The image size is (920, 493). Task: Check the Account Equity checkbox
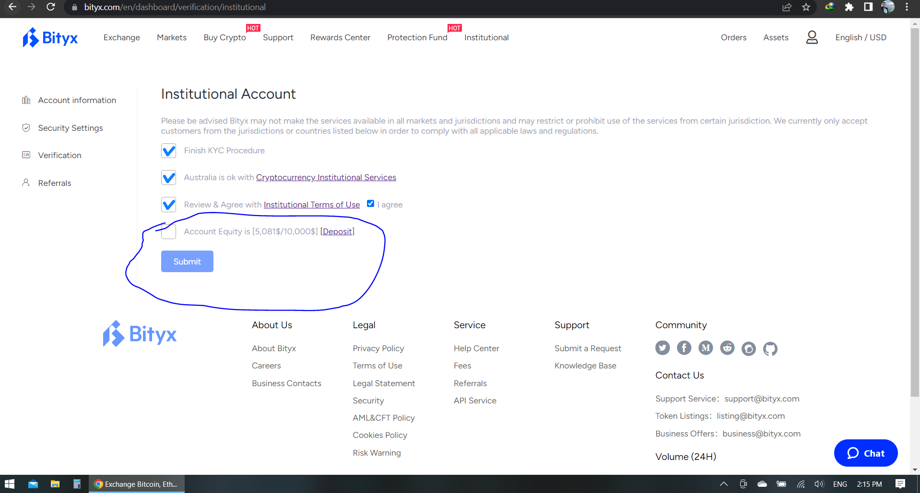click(168, 231)
